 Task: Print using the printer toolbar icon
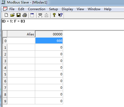[25, 15]
